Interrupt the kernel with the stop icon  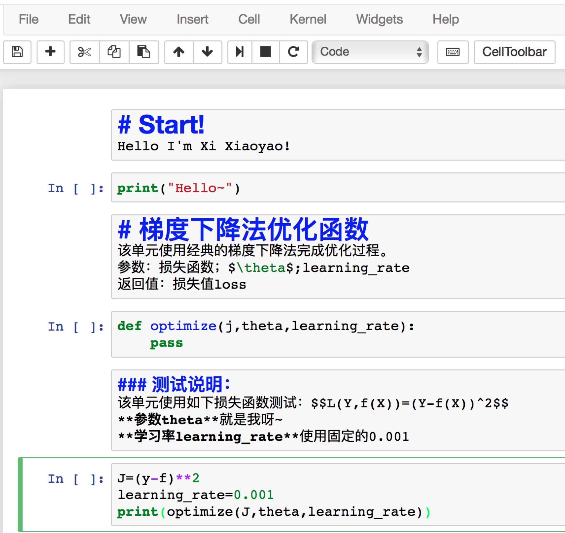pos(265,52)
